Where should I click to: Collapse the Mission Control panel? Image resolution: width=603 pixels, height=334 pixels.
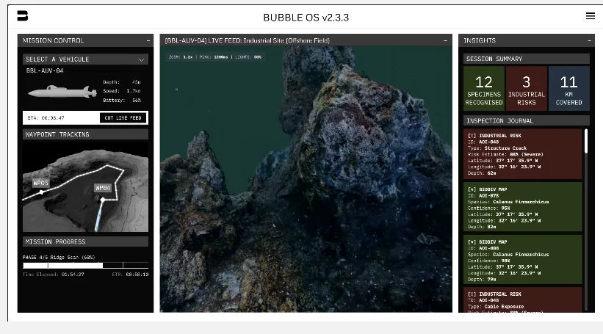(x=148, y=40)
